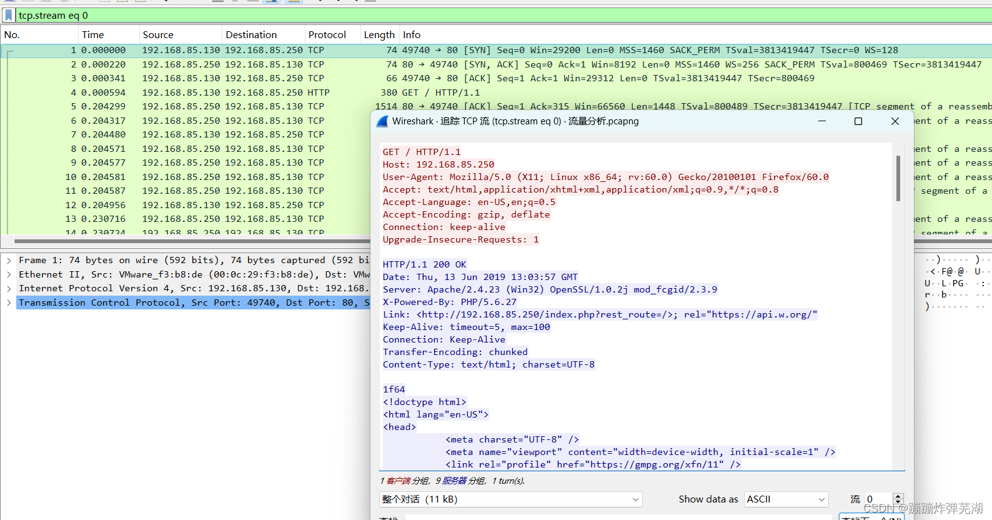Close the Follow TCP Stream dialog
The image size is (992, 520).
(x=895, y=121)
